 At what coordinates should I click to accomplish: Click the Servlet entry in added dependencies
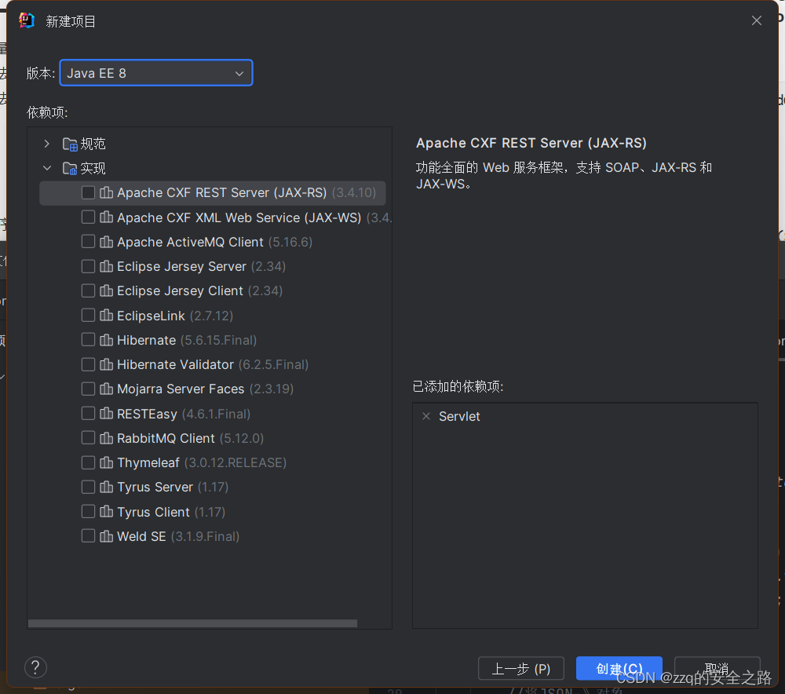tap(459, 417)
